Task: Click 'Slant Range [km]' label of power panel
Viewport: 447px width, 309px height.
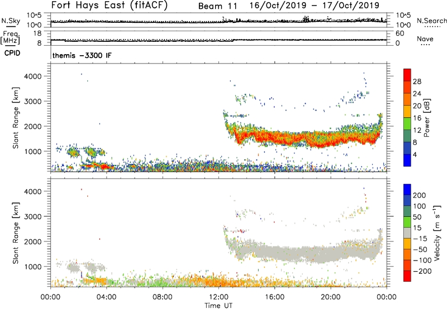Action: pyautogui.click(x=16, y=118)
